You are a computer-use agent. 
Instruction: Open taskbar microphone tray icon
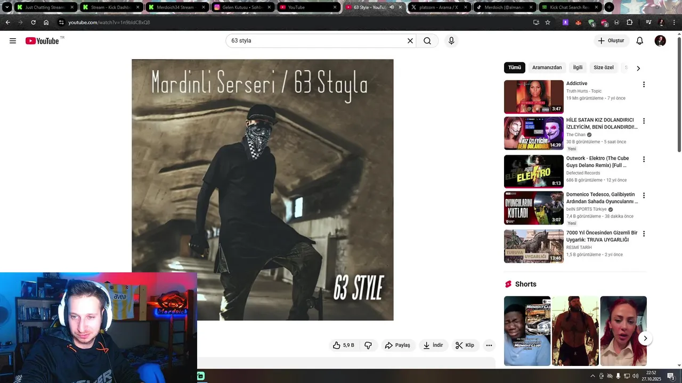[x=618, y=376]
